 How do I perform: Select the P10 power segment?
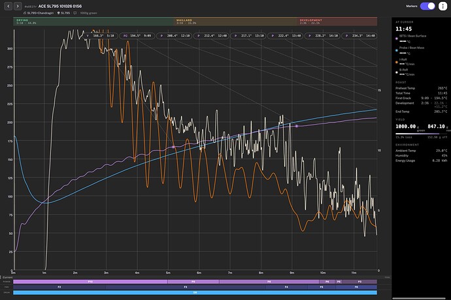[90, 282]
